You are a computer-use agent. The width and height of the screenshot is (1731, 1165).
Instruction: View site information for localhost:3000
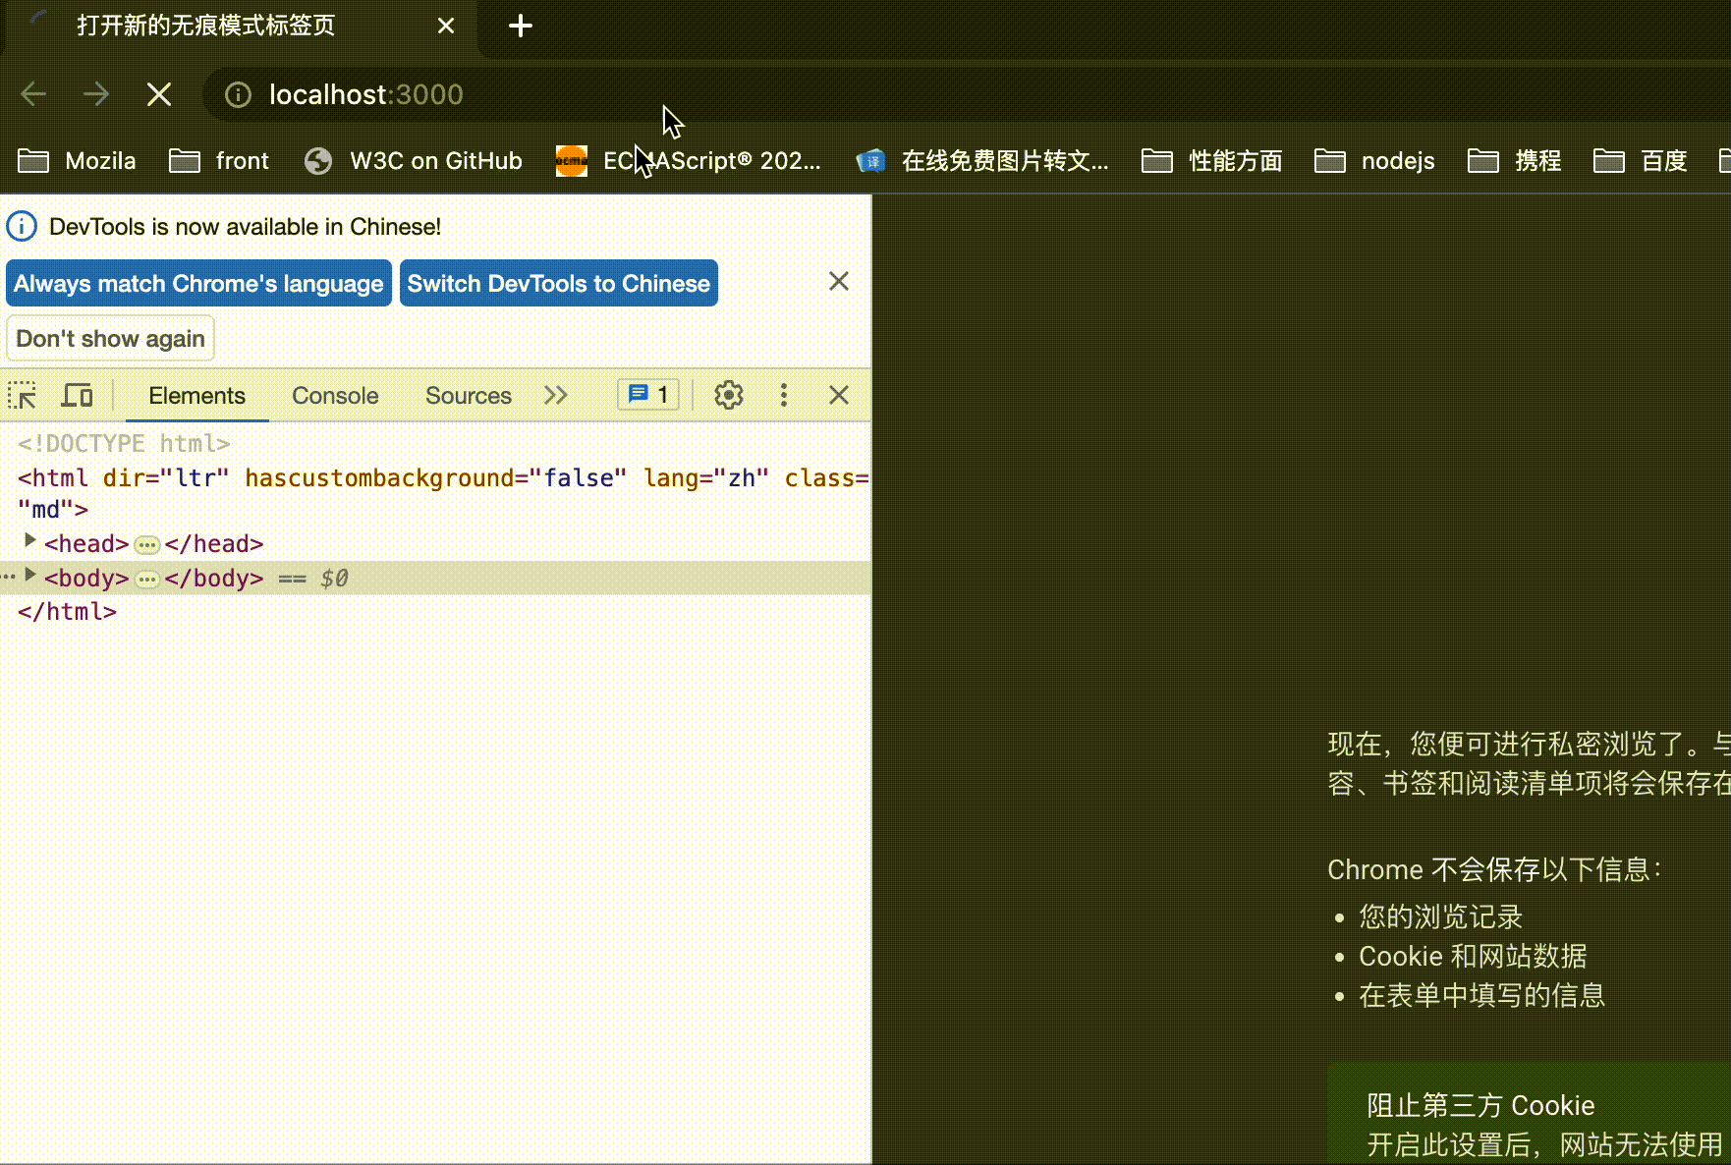237,94
